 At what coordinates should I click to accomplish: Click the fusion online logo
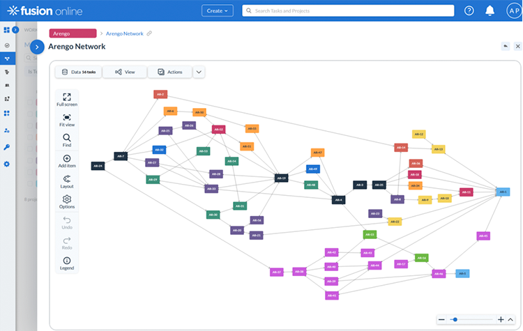(x=45, y=10)
